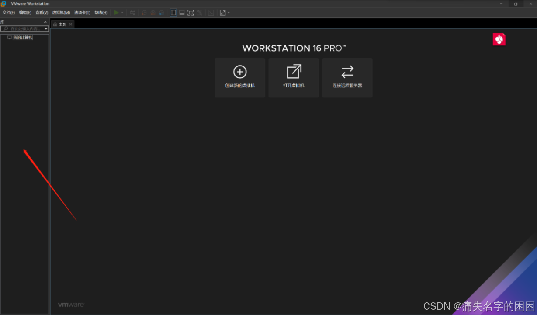Click the Unity mode toolbar icon
This screenshot has height=315, width=537.
pyautogui.click(x=199, y=13)
